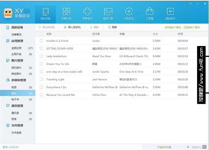Click the song title Everywhere I Go

(56, 87)
